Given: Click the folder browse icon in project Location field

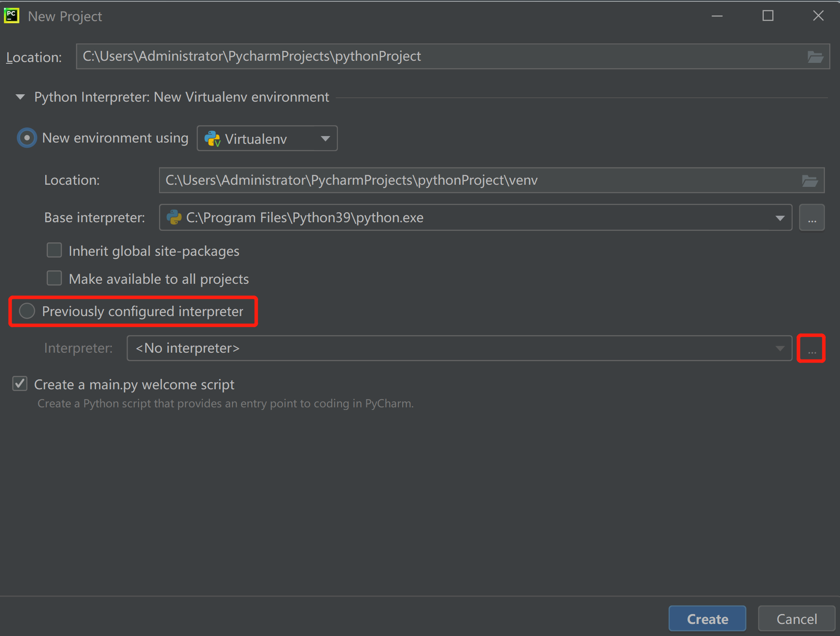Looking at the screenshot, I should tap(815, 57).
